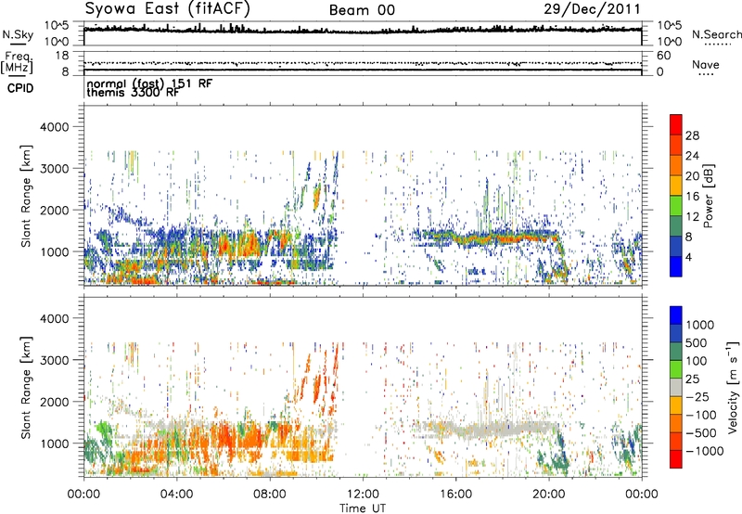742x514 pixels.
Task: Click the "Freq. [MHz]" axis label
Action: tap(18, 62)
